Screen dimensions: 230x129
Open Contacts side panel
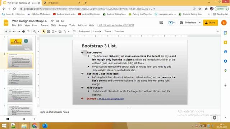click(x=225, y=61)
